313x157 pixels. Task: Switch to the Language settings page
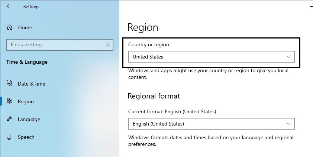[x=29, y=119]
